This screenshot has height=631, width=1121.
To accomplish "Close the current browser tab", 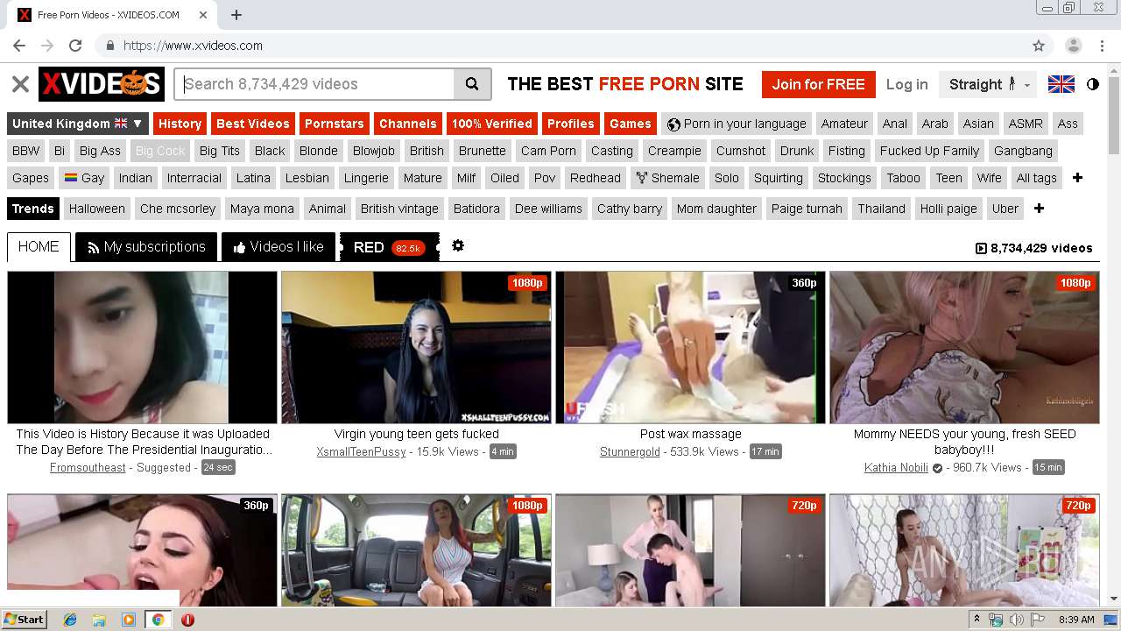I will point(203,15).
